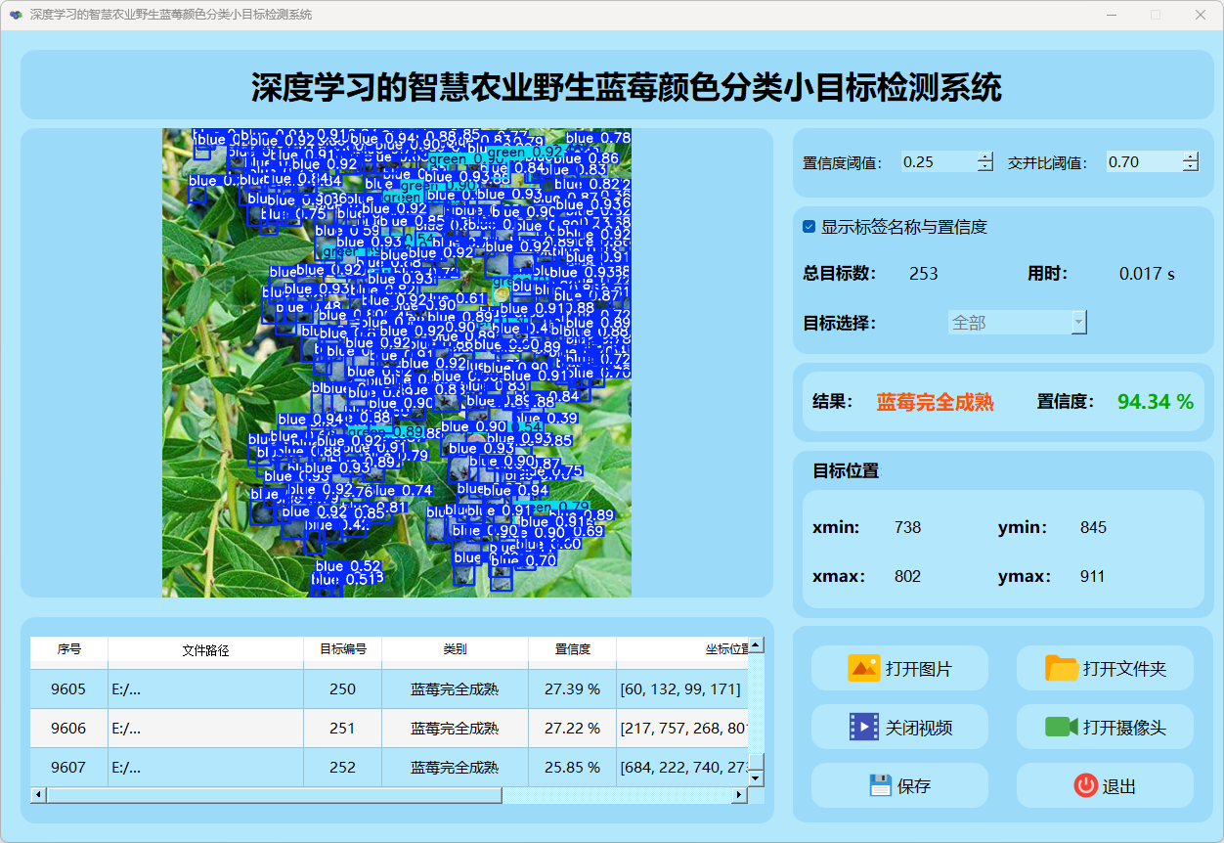This screenshot has width=1224, height=843.
Task: Click the app icon in the title bar
Action: 16,15
